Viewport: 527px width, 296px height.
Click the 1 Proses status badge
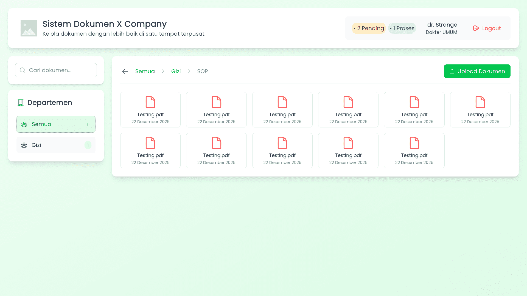click(402, 28)
